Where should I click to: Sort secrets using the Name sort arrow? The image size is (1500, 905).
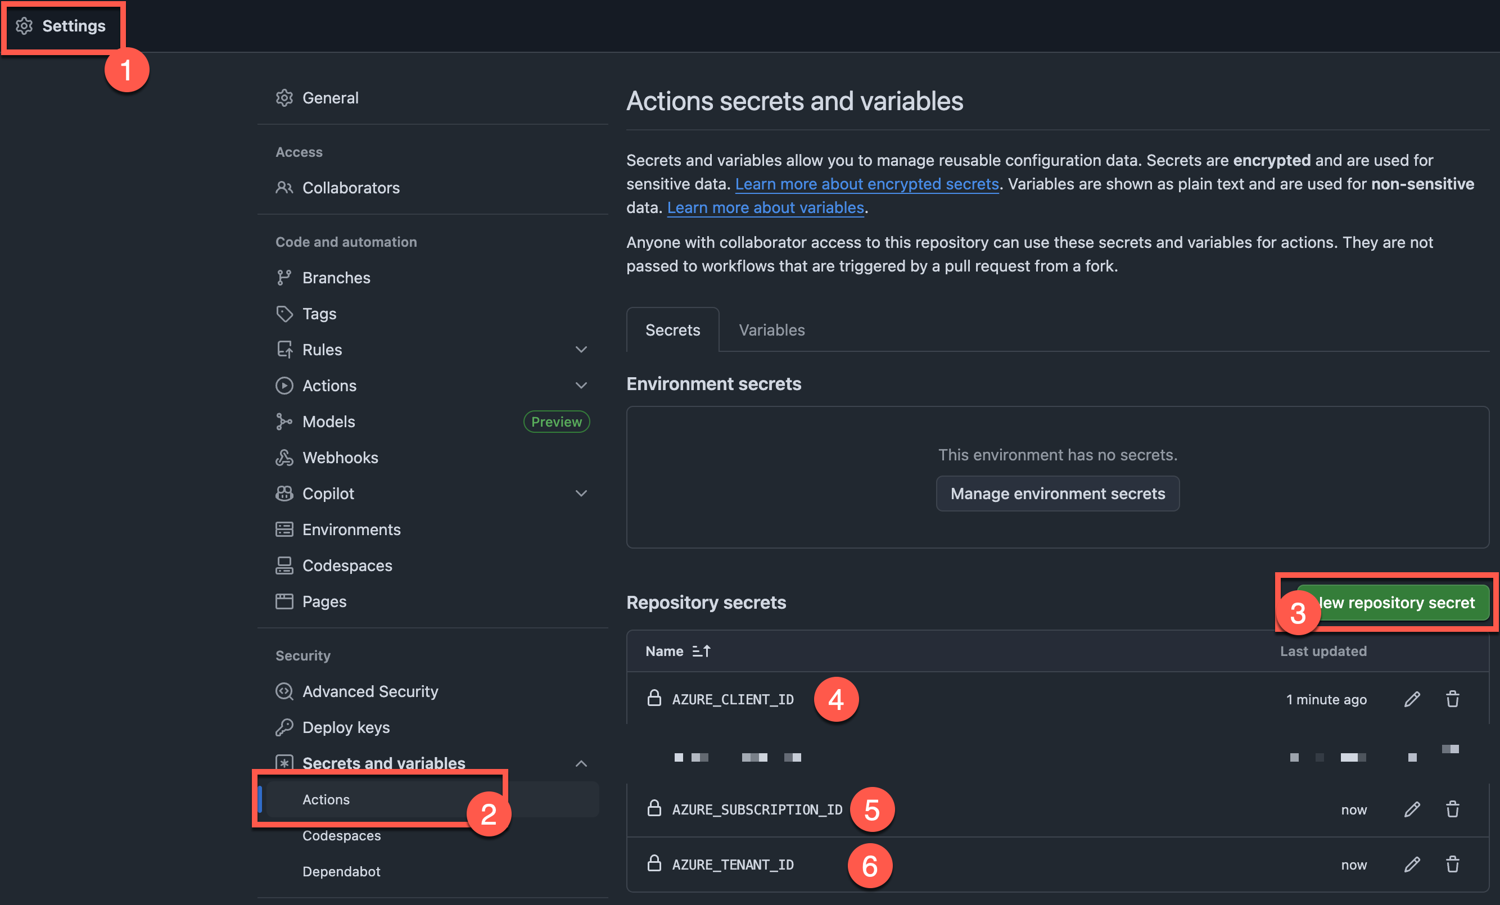701,651
